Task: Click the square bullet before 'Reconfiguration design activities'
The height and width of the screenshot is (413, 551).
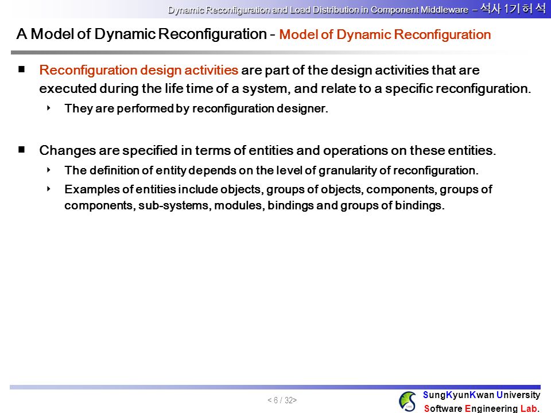Action: pyautogui.click(x=22, y=69)
